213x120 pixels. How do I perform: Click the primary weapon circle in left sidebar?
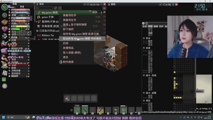5,7
